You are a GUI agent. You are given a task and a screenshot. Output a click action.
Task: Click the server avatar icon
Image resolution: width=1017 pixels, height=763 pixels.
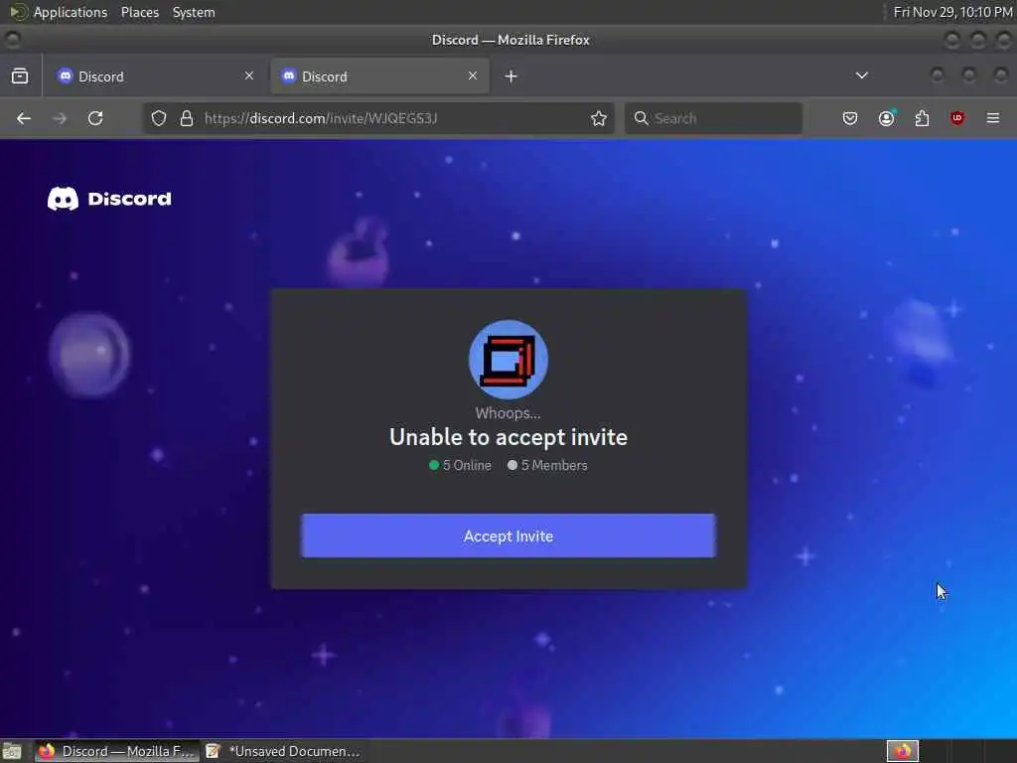click(508, 360)
